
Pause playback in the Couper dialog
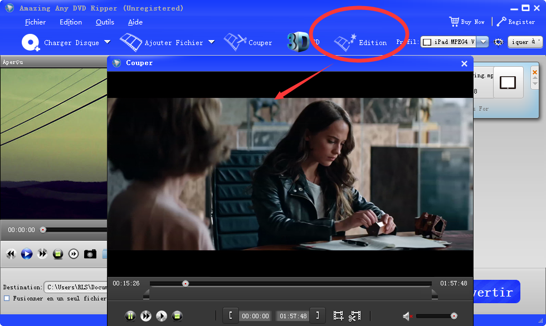(x=130, y=316)
